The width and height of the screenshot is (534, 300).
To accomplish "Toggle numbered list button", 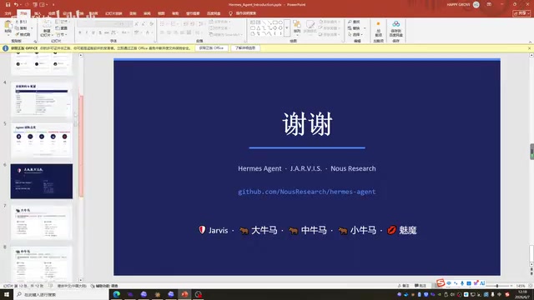I will coord(173,24).
